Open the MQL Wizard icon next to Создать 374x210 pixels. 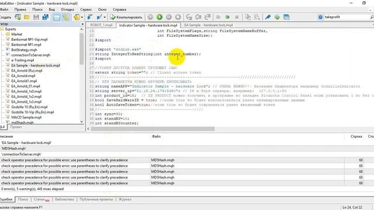[x=18, y=17]
